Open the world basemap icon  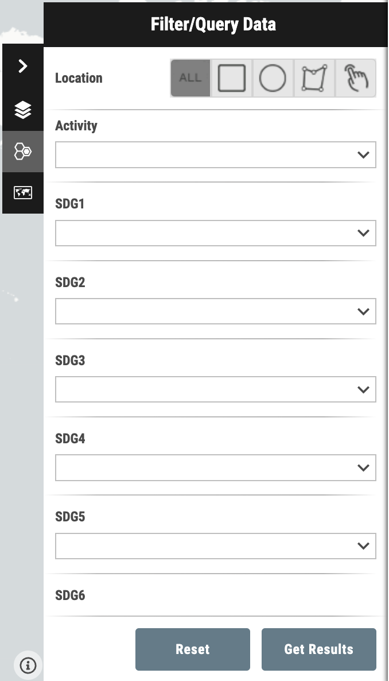tap(23, 193)
